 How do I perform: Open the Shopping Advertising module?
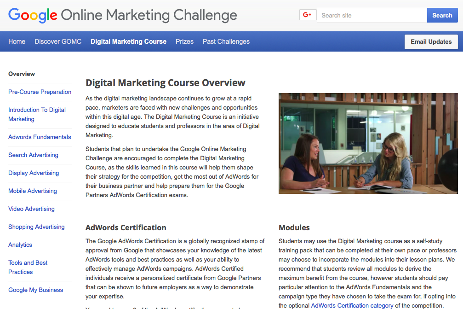pos(36,227)
